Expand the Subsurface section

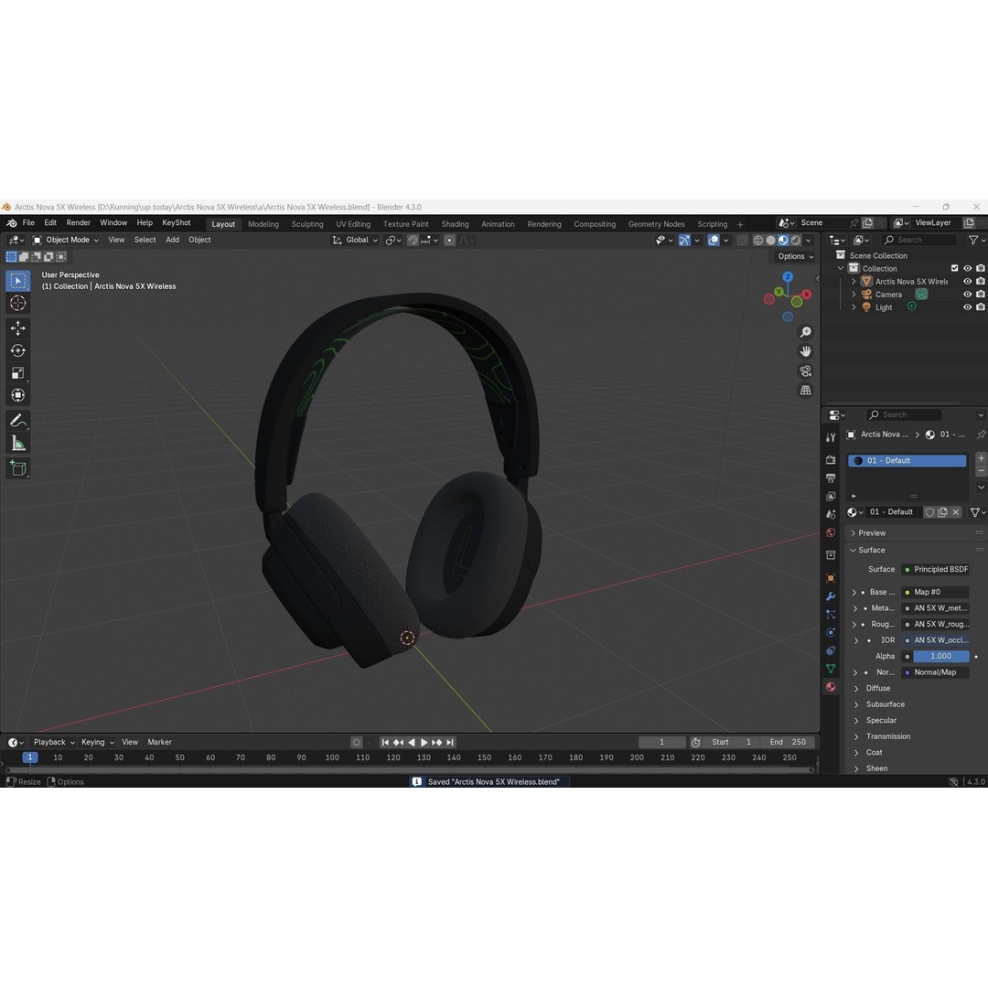coord(885,704)
